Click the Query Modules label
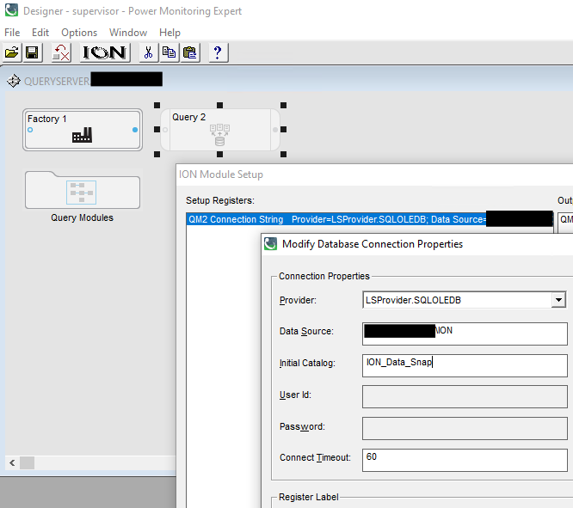The width and height of the screenshot is (573, 508). click(x=83, y=217)
